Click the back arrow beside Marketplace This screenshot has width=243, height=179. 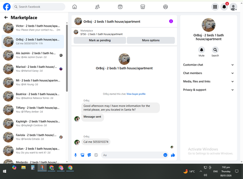(6, 17)
